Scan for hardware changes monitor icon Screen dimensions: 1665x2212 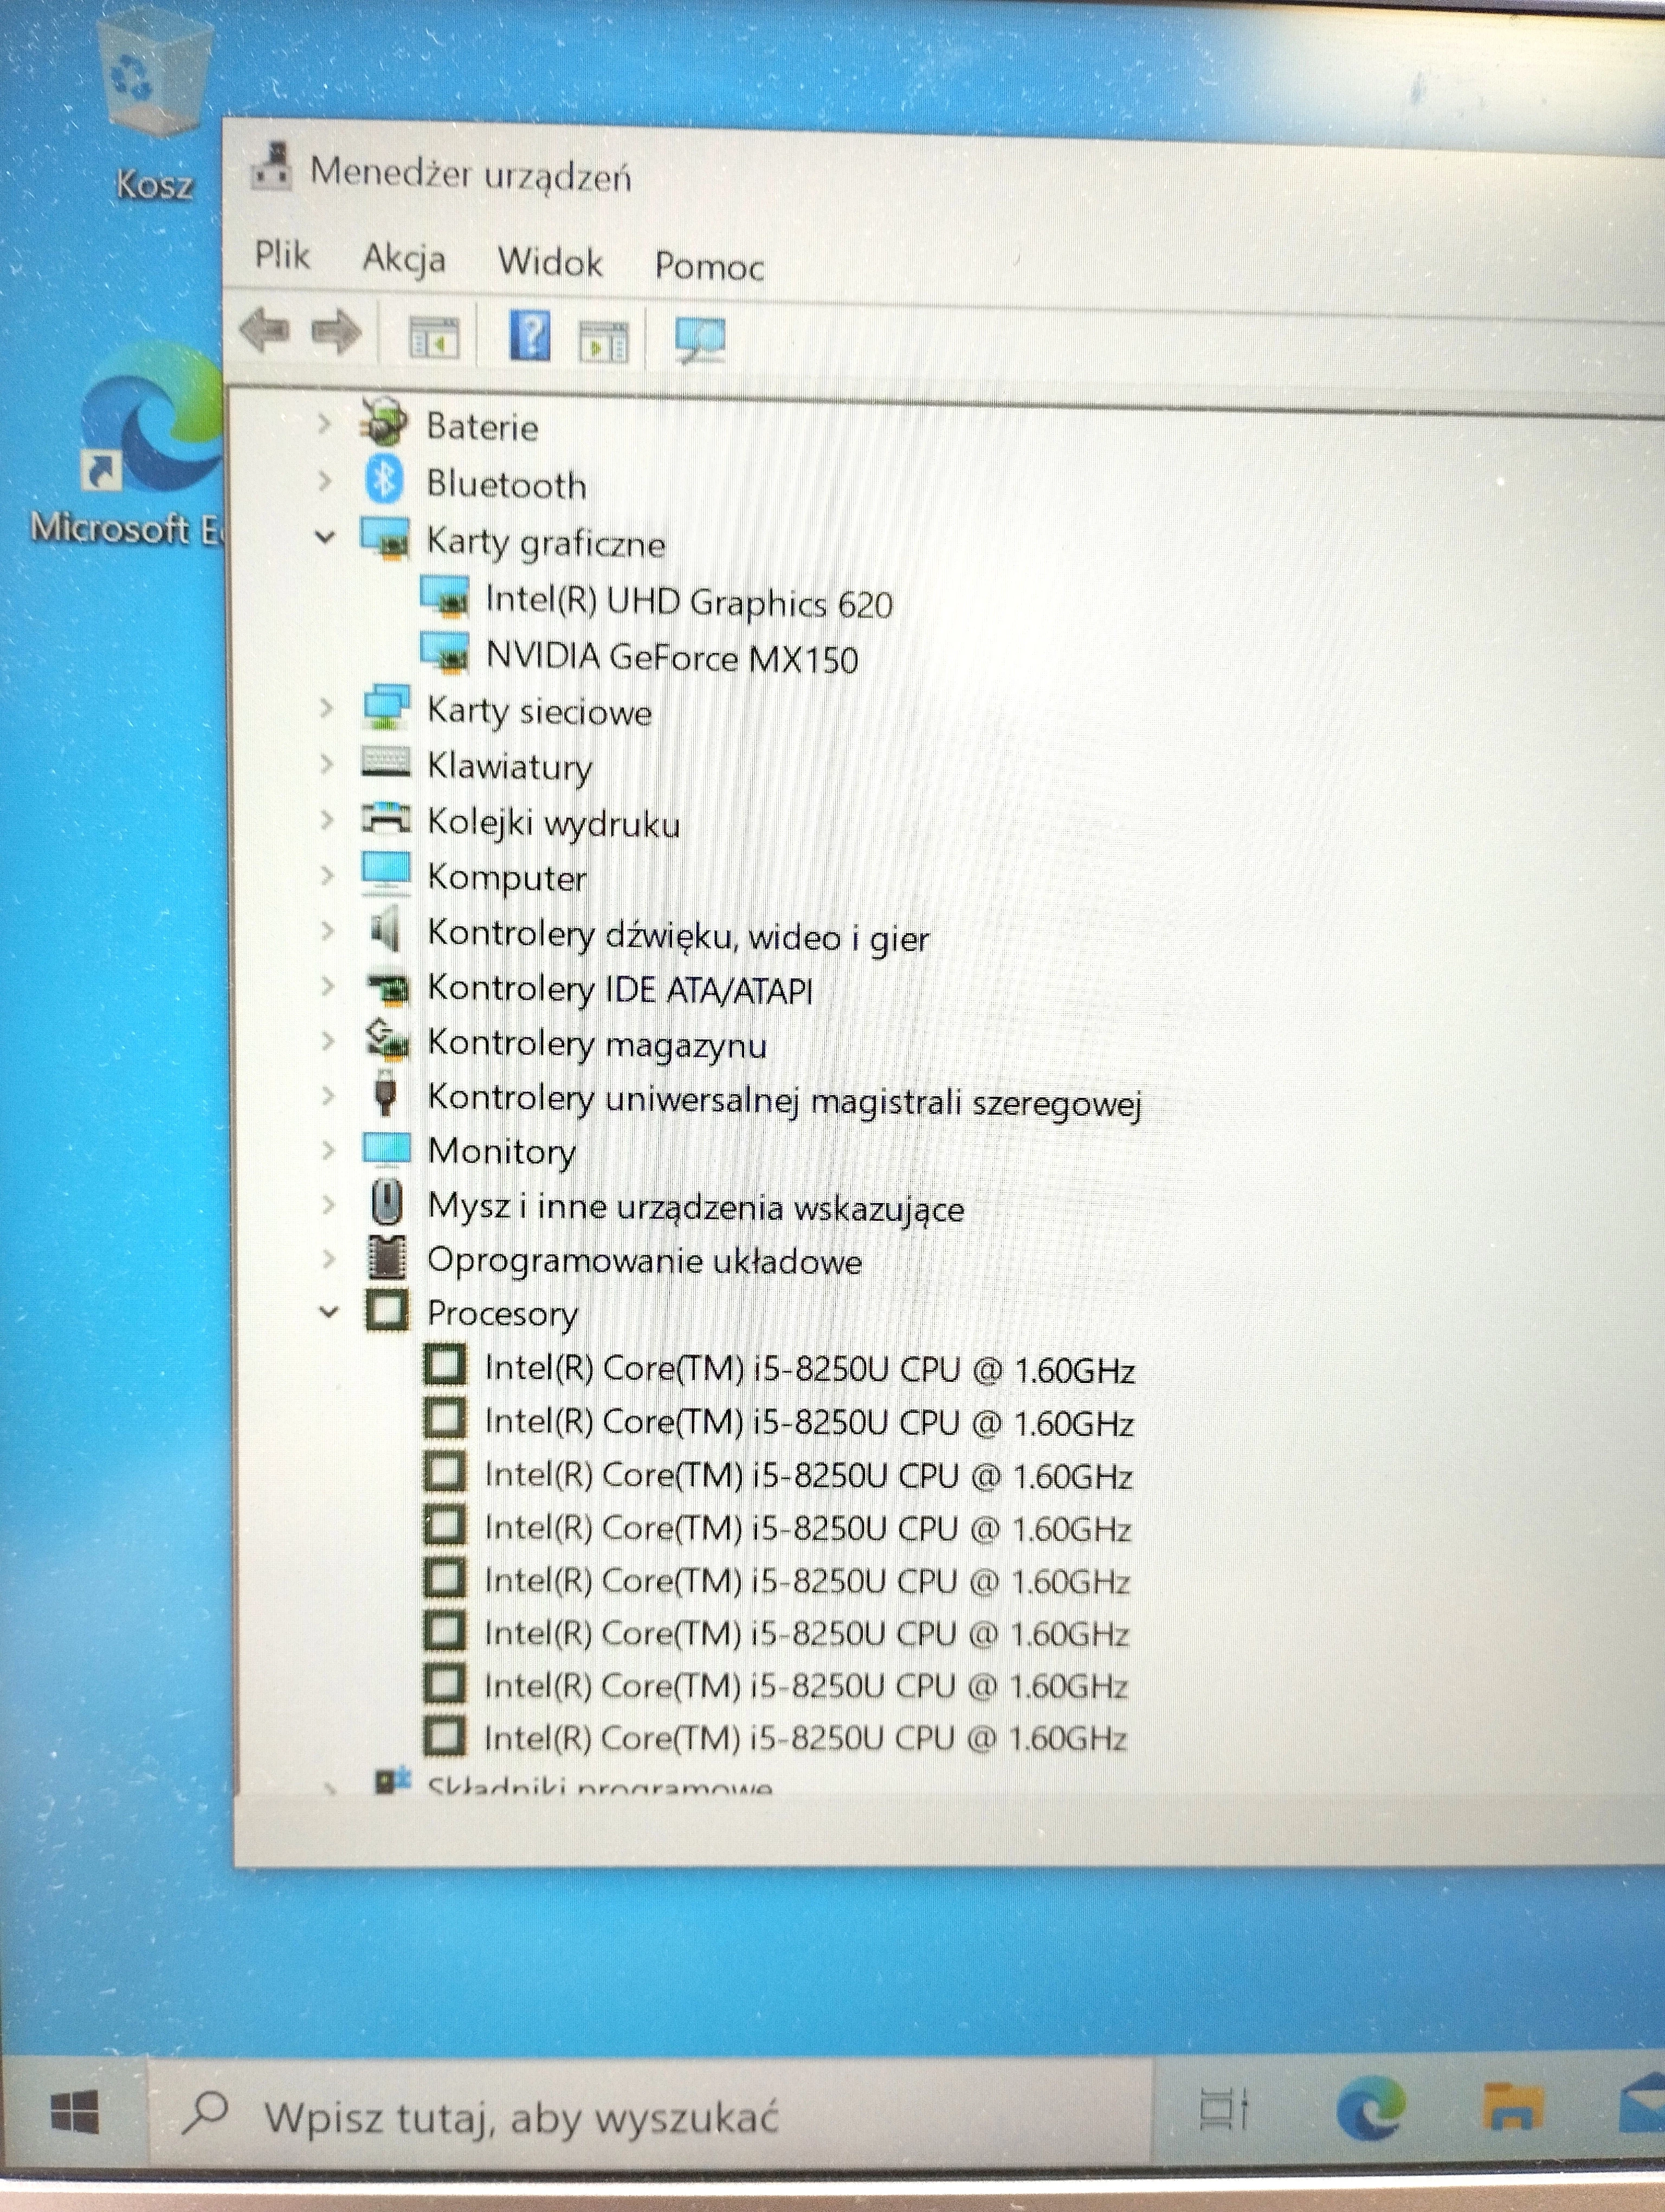tap(700, 341)
